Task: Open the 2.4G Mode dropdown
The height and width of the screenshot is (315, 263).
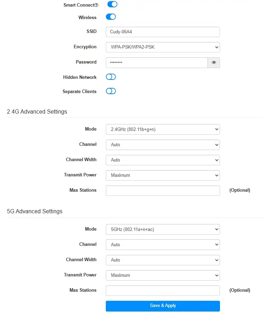Action: tap(163, 130)
